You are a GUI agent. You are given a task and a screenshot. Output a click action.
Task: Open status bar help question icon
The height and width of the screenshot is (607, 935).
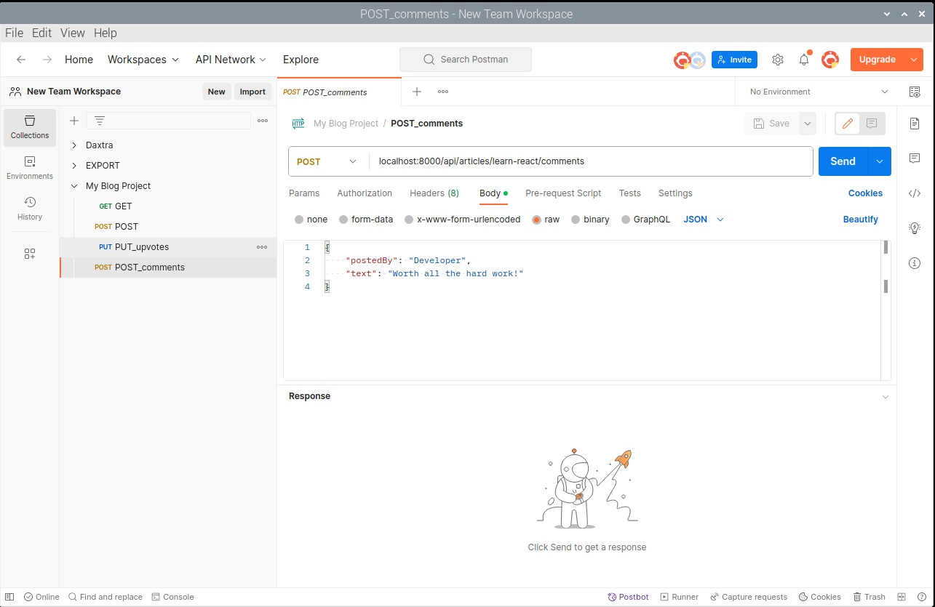(x=920, y=597)
